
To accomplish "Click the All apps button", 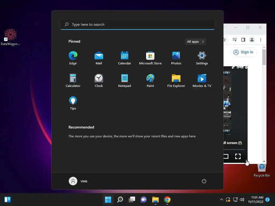I will coord(196,42).
